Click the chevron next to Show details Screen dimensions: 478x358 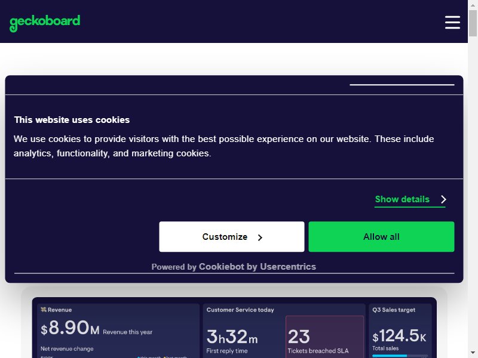pyautogui.click(x=443, y=199)
